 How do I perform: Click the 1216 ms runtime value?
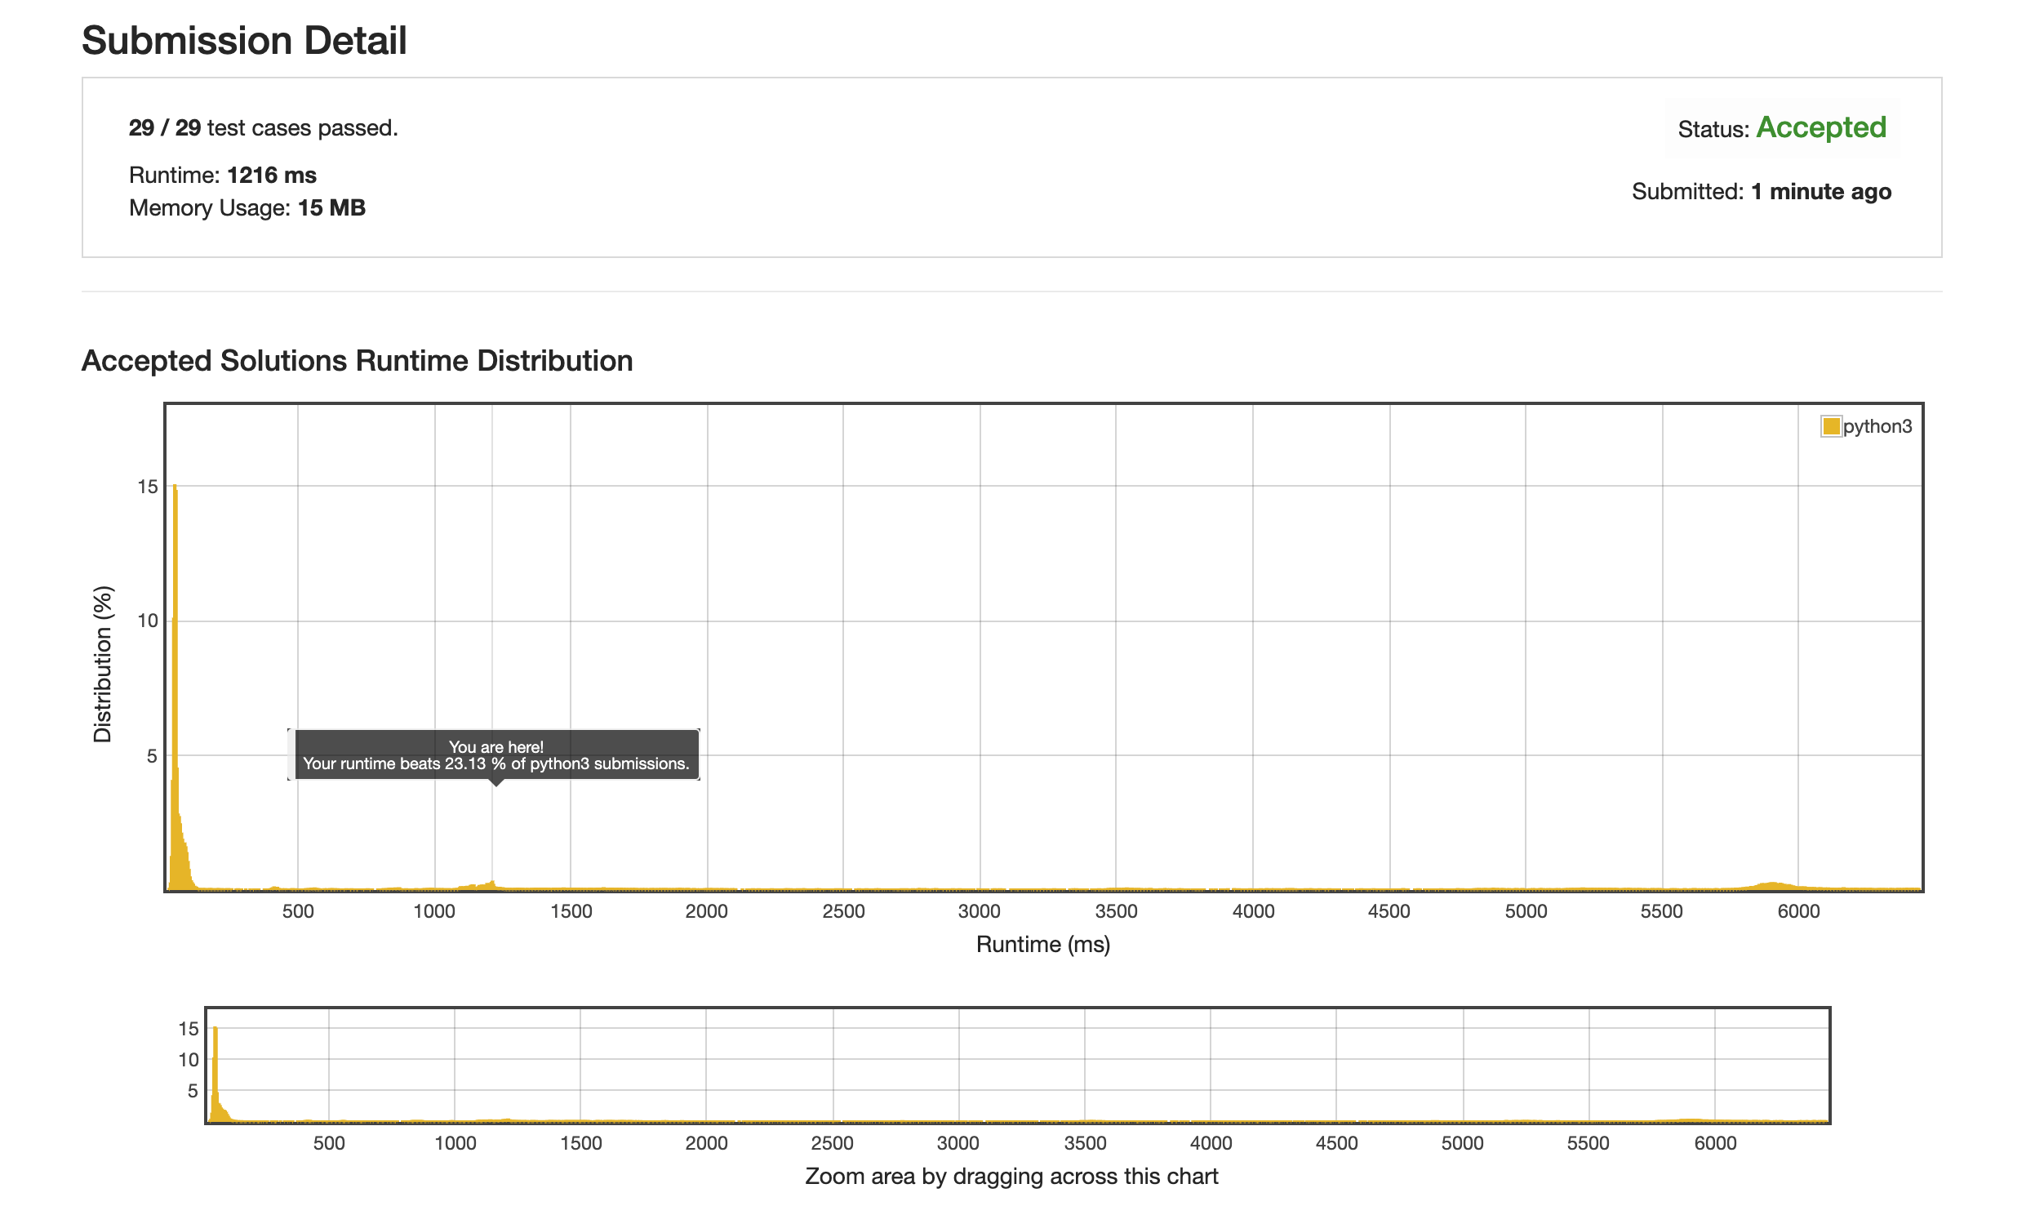click(x=271, y=176)
